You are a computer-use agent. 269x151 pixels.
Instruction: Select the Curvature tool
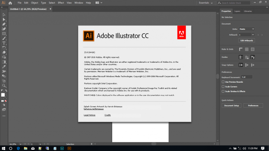tap(4, 29)
